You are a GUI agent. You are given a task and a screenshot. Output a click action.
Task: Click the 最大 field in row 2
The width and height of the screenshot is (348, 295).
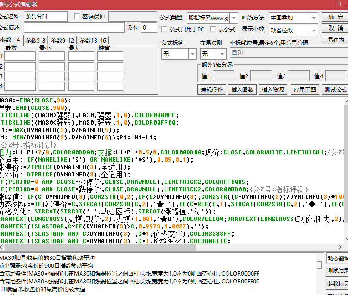point(81,67)
